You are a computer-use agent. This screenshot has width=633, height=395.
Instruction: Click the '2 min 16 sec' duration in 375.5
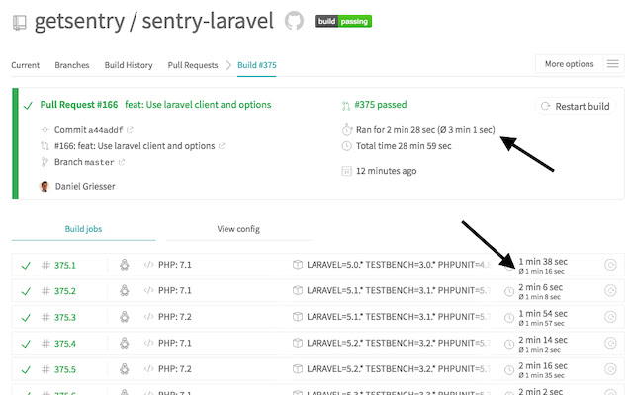point(543,366)
